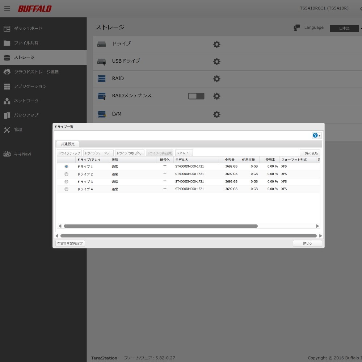The height and width of the screenshot is (362, 362).
Task: Click the ドライブチェック button
Action: click(69, 153)
